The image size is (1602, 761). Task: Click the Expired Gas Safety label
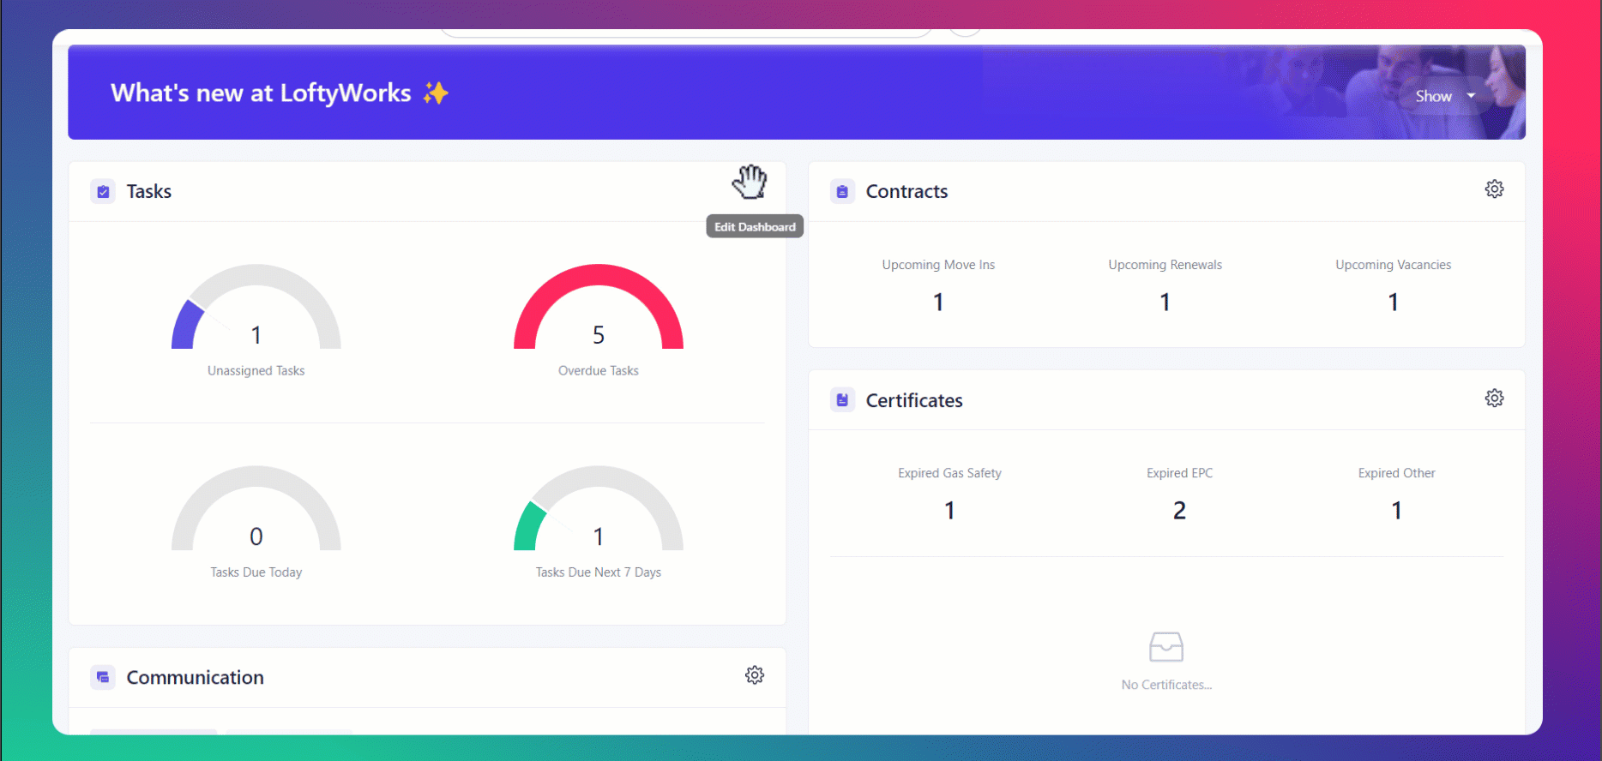click(949, 473)
